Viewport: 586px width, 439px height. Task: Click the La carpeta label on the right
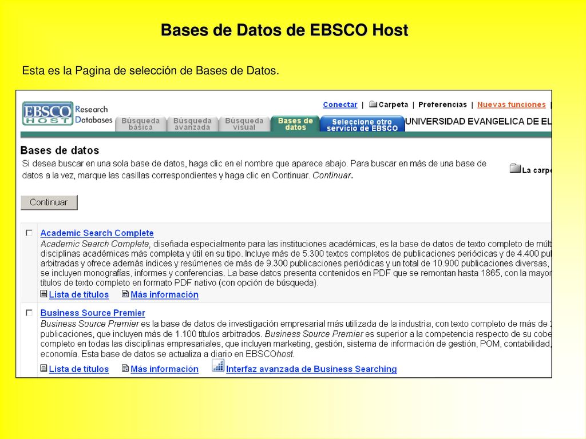pyautogui.click(x=537, y=170)
